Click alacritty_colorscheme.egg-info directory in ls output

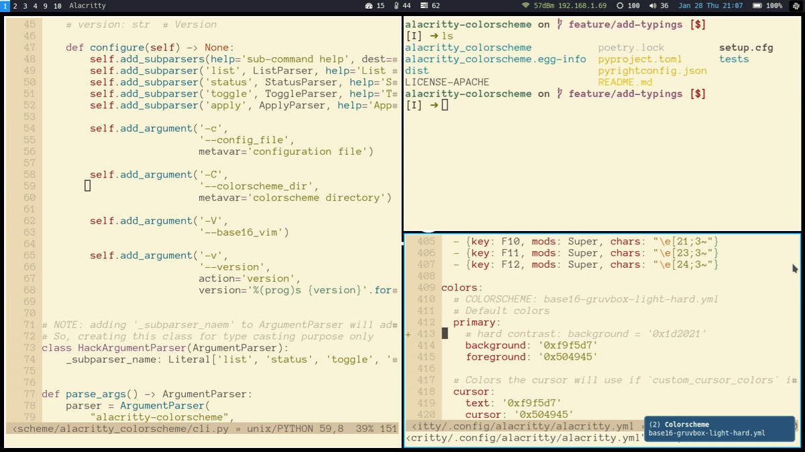[x=496, y=59]
